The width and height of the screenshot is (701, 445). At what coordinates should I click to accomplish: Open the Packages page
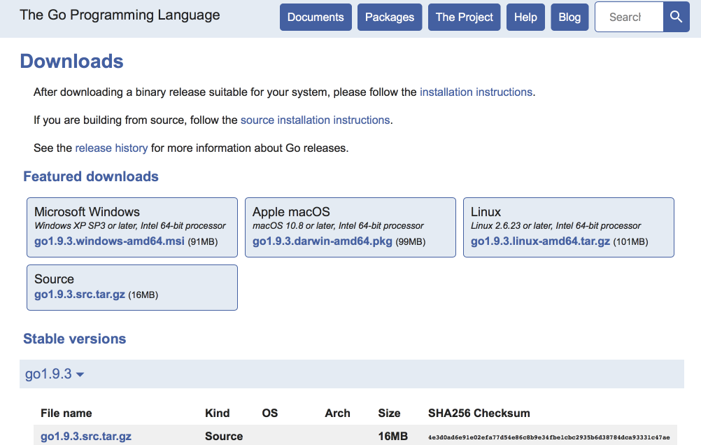pos(390,17)
